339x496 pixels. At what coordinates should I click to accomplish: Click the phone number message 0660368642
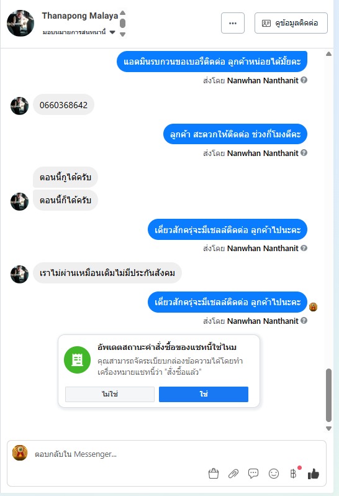click(x=63, y=105)
